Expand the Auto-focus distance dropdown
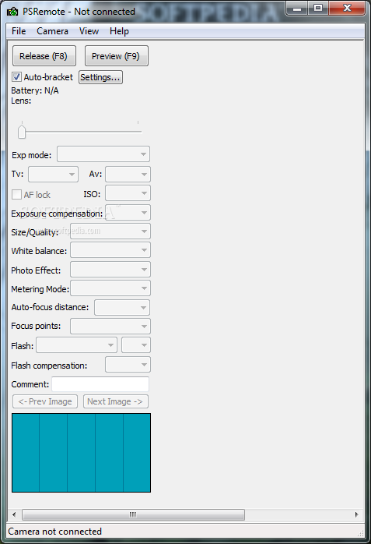 (122, 307)
